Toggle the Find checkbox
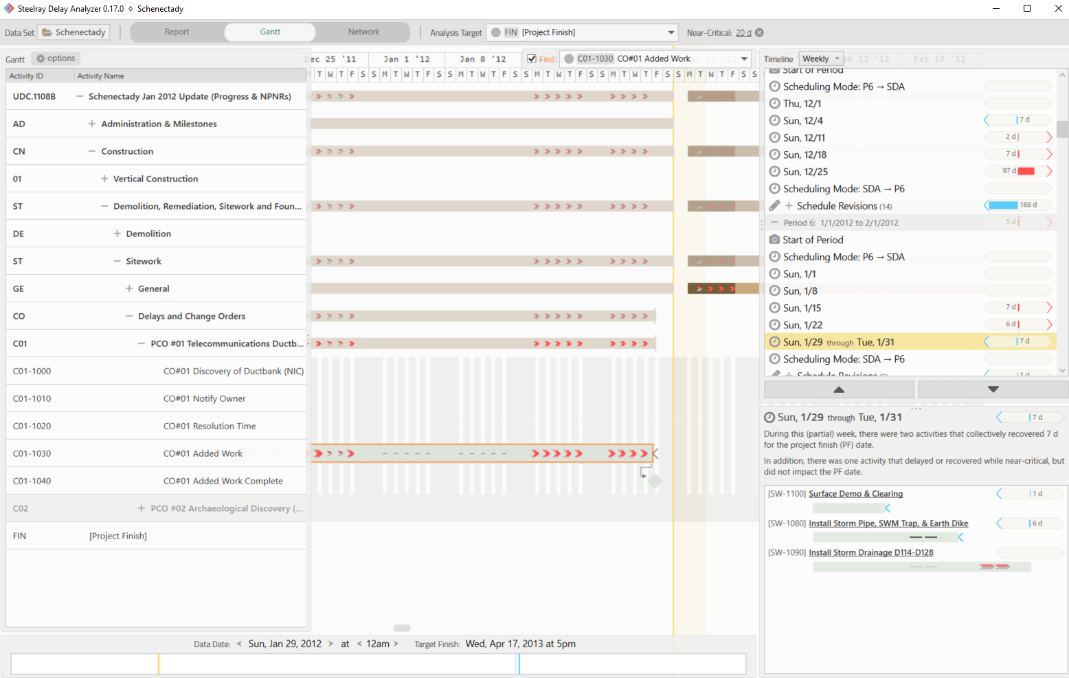 click(531, 59)
